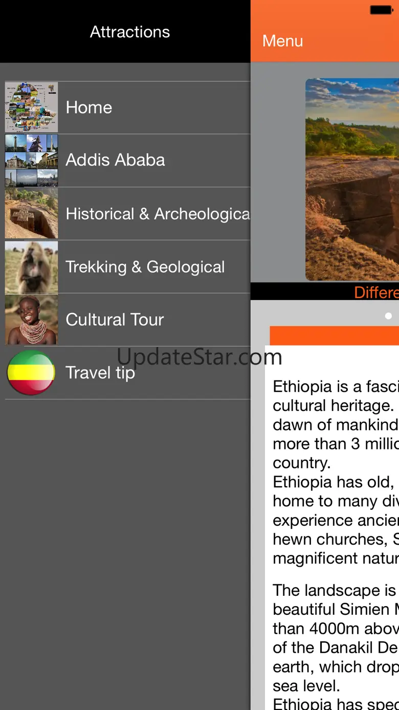399x710 pixels.
Task: Tap the orange banner above the article
Action: click(334, 335)
